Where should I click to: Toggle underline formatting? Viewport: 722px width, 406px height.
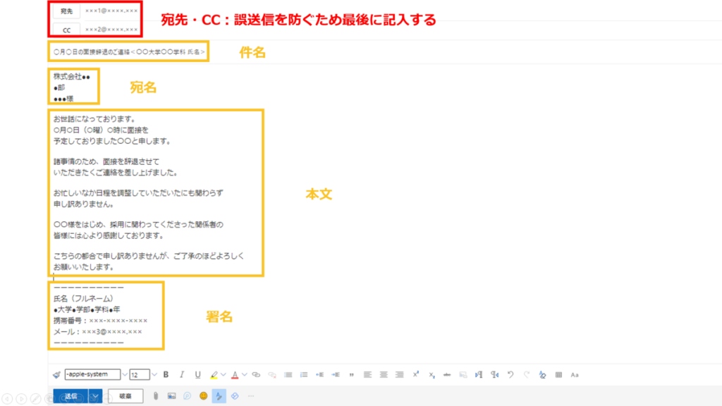coord(197,375)
